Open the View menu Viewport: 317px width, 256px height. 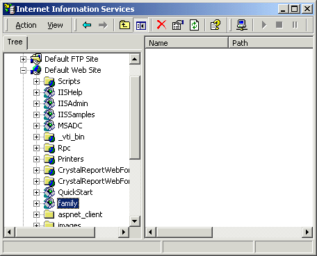55,25
